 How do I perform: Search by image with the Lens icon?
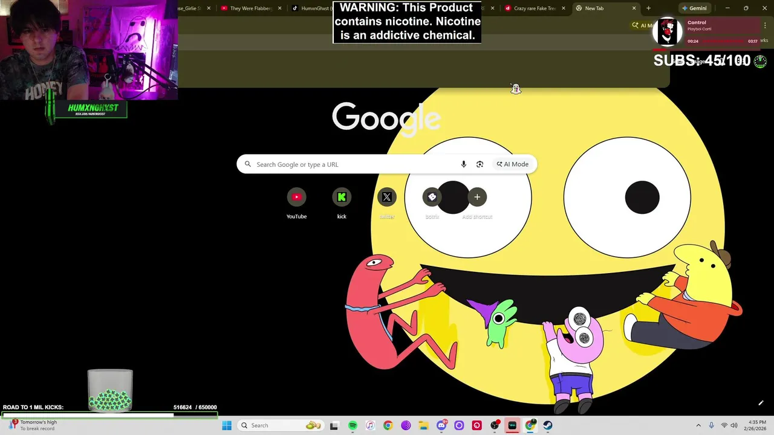[x=480, y=164]
